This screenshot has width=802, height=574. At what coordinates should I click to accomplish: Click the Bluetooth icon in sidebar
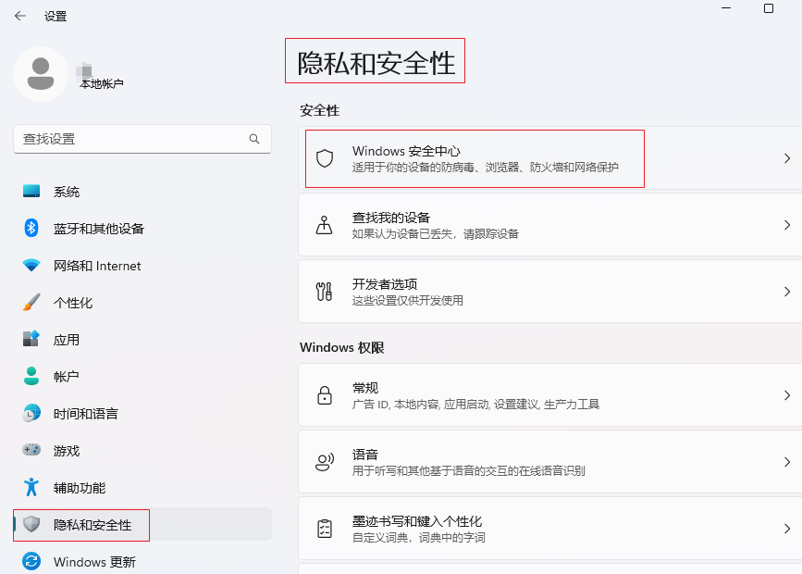(31, 229)
